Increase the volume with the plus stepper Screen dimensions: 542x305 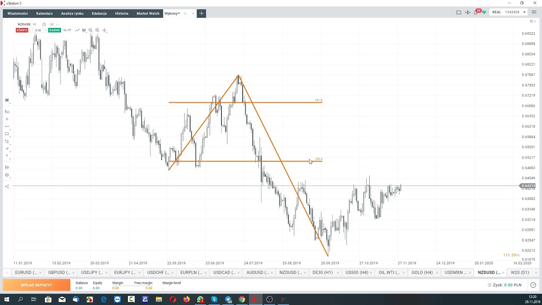click(46, 30)
